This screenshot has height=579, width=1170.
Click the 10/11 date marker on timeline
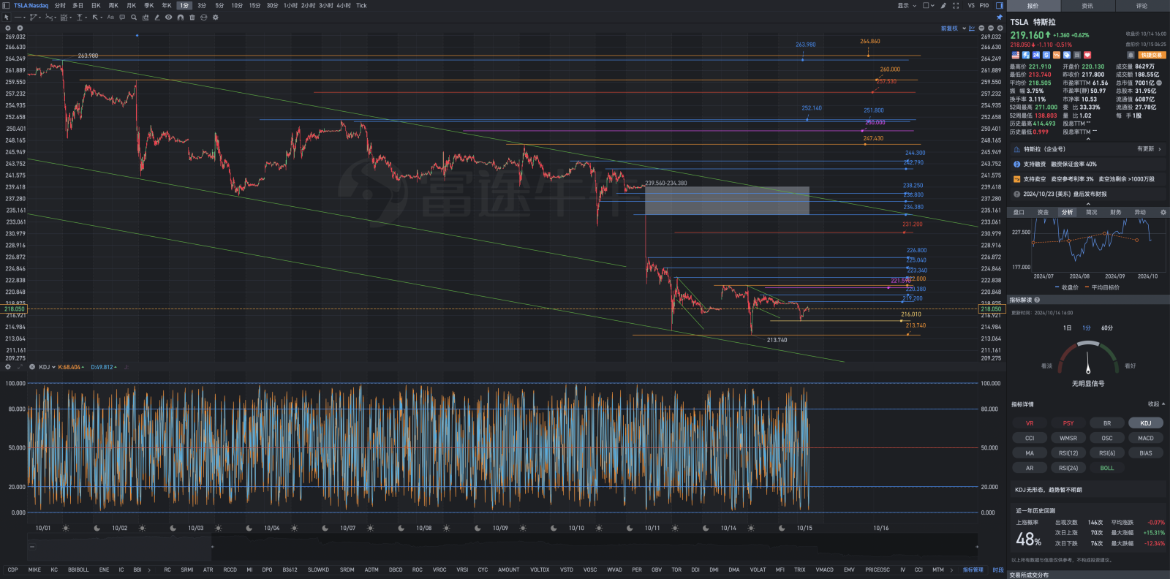tap(652, 528)
